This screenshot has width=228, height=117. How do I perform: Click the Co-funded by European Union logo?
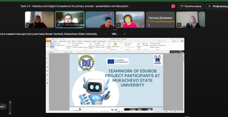pyautogui.click(x=117, y=61)
